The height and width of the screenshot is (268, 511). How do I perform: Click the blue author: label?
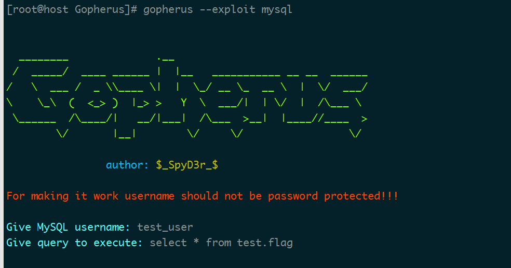click(127, 165)
